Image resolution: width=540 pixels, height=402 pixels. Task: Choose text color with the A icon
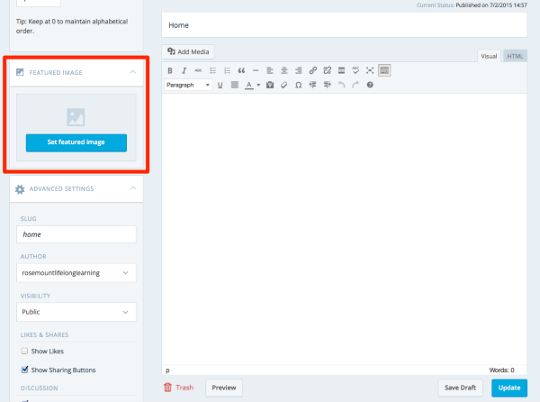coord(249,85)
